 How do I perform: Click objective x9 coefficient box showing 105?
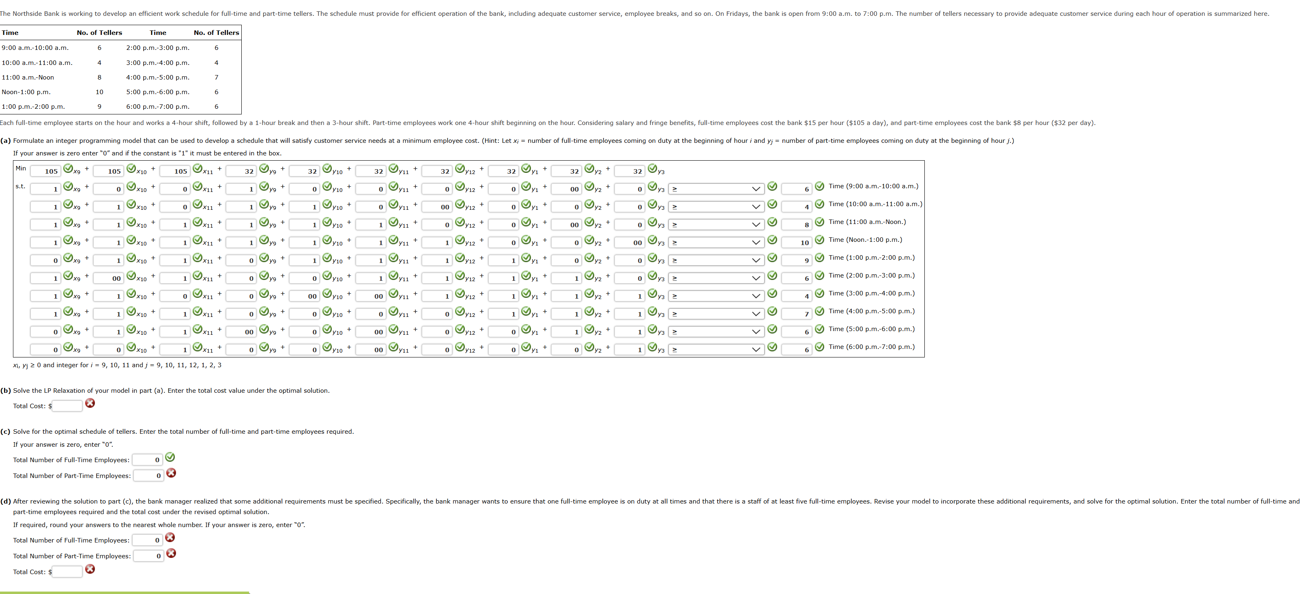[45, 171]
